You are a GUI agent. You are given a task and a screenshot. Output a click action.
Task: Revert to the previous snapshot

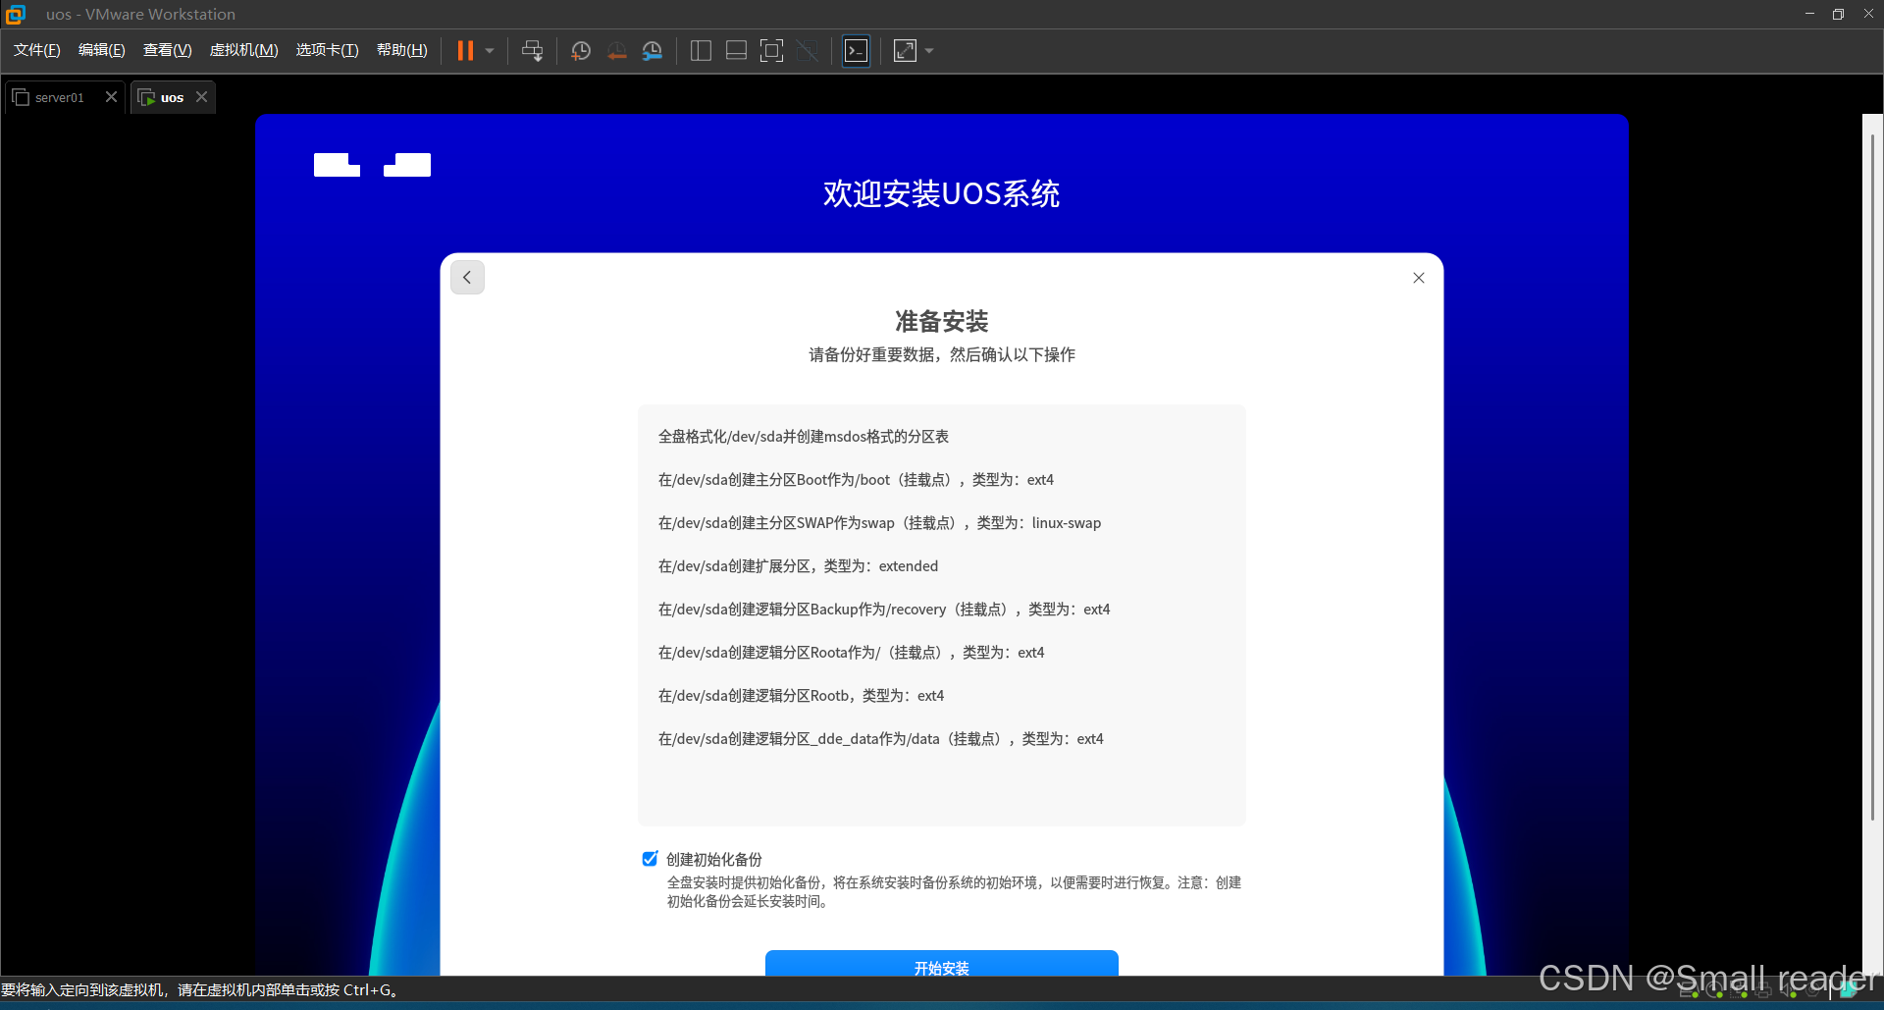click(x=616, y=51)
